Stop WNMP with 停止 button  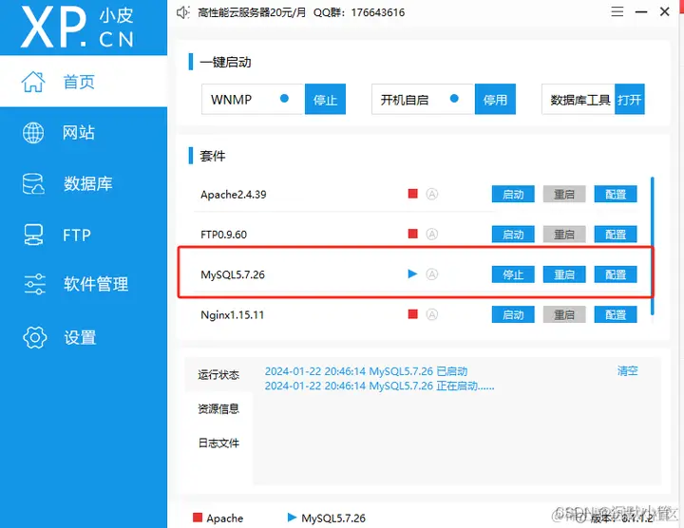325,100
